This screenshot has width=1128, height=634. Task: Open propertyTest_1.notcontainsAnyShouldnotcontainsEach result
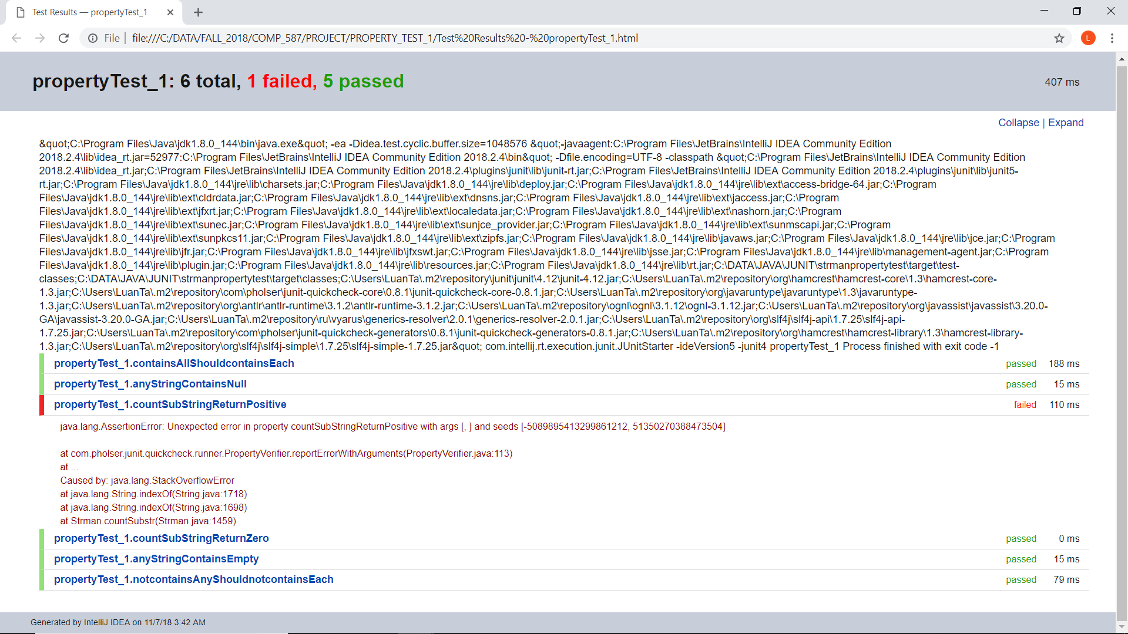point(194,579)
